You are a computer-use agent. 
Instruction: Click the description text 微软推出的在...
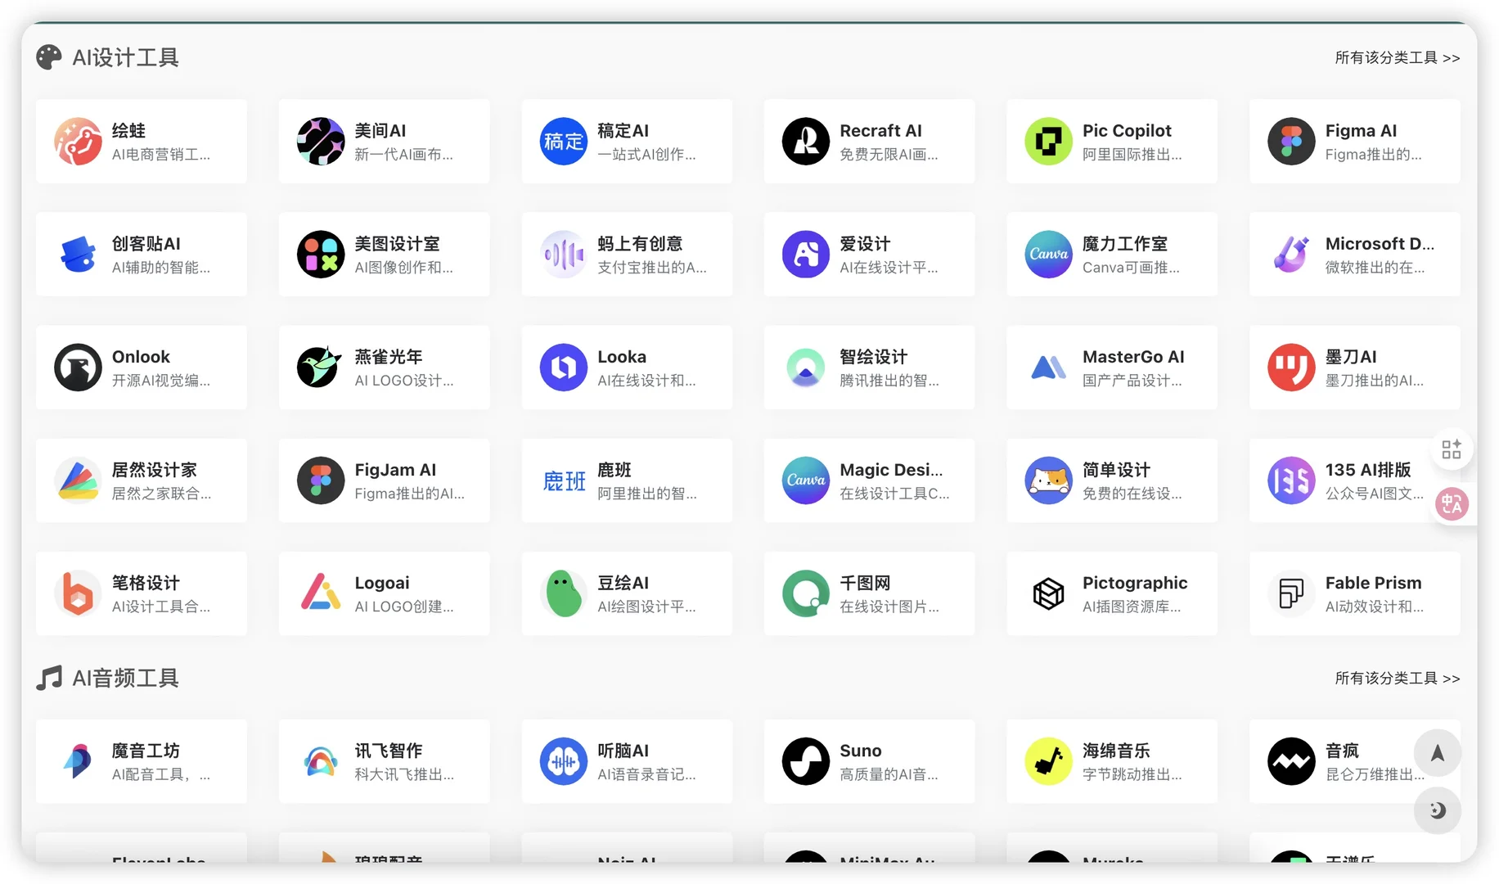1375,268
